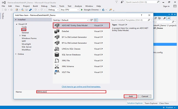Open the Google Chrome browser dropdown arrow
The image size is (178, 109).
coord(100,10)
